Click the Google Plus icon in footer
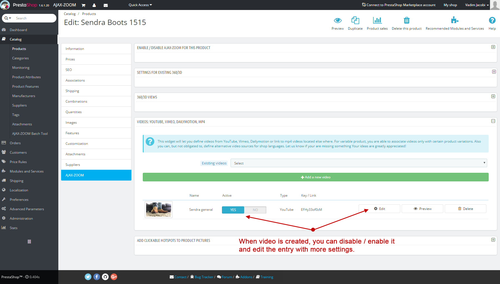Screen dimensions: 500x284 pyautogui.click(x=114, y=277)
